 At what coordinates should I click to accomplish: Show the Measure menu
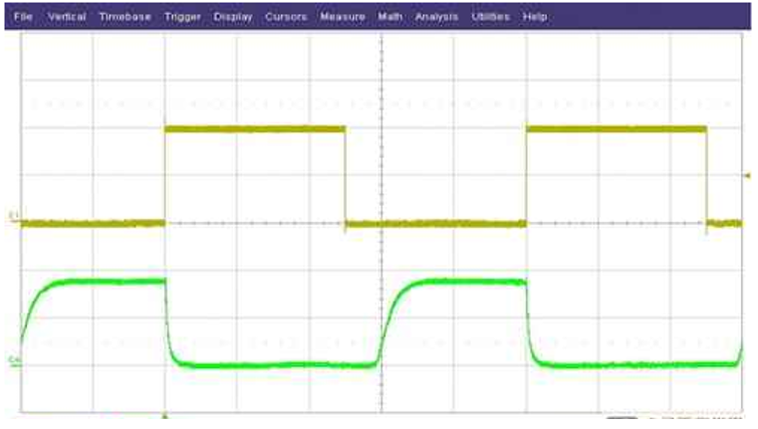tap(344, 17)
